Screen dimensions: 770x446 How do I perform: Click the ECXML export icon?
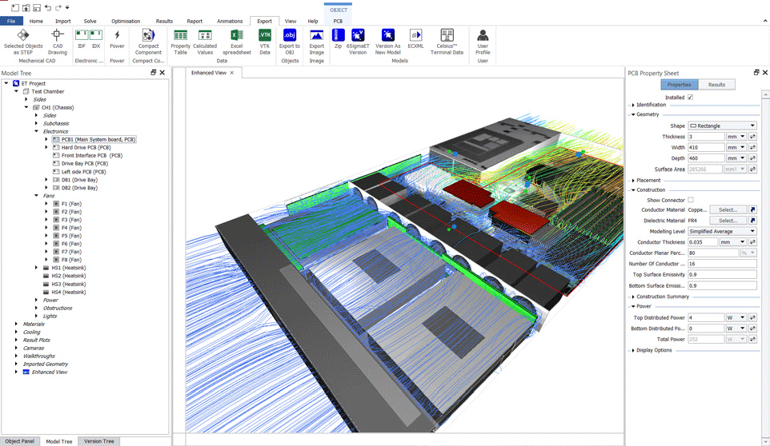click(x=415, y=36)
